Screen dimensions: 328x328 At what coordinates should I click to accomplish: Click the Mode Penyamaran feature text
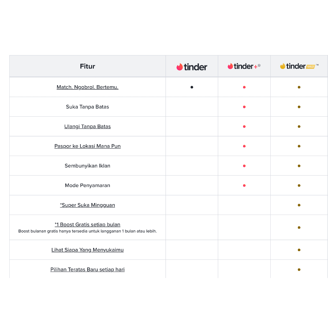coord(87,185)
